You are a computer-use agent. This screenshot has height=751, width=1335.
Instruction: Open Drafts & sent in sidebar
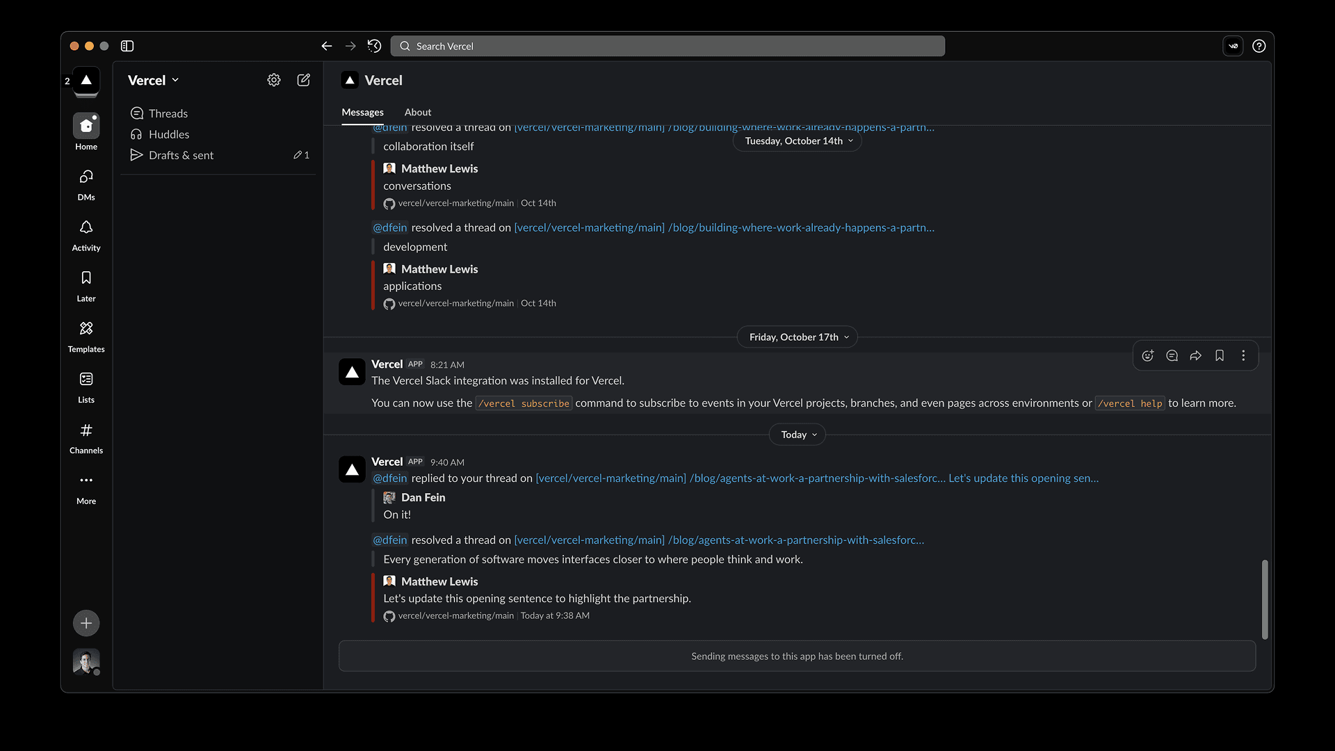[181, 155]
